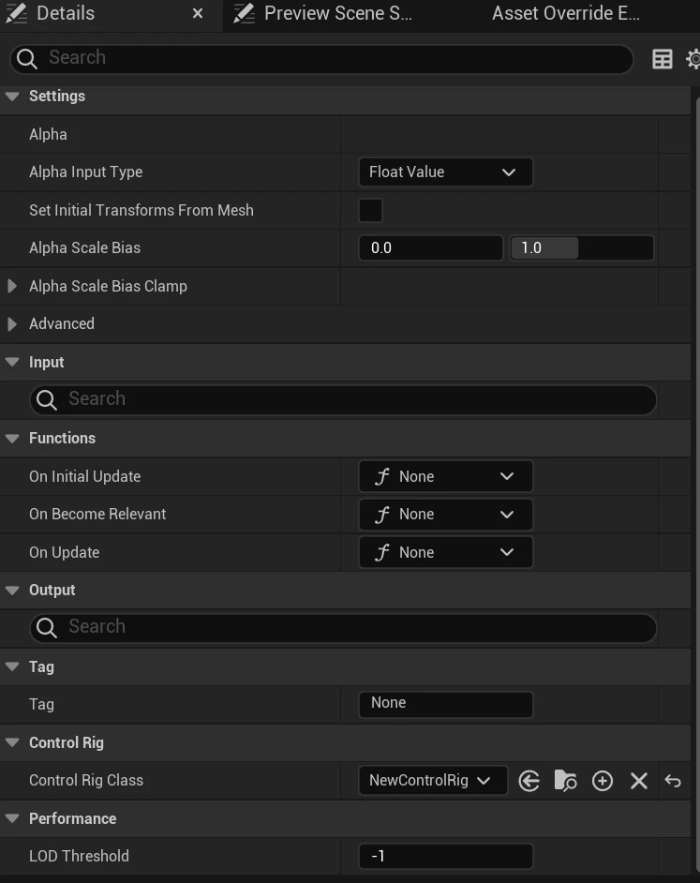The height and width of the screenshot is (883, 700).
Task: Click the Alpha property label
Action: [48, 135]
